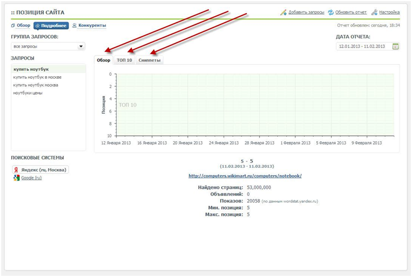Switch to the top Обзор section
Viewport: 412px width, 277px height.
click(x=23, y=26)
